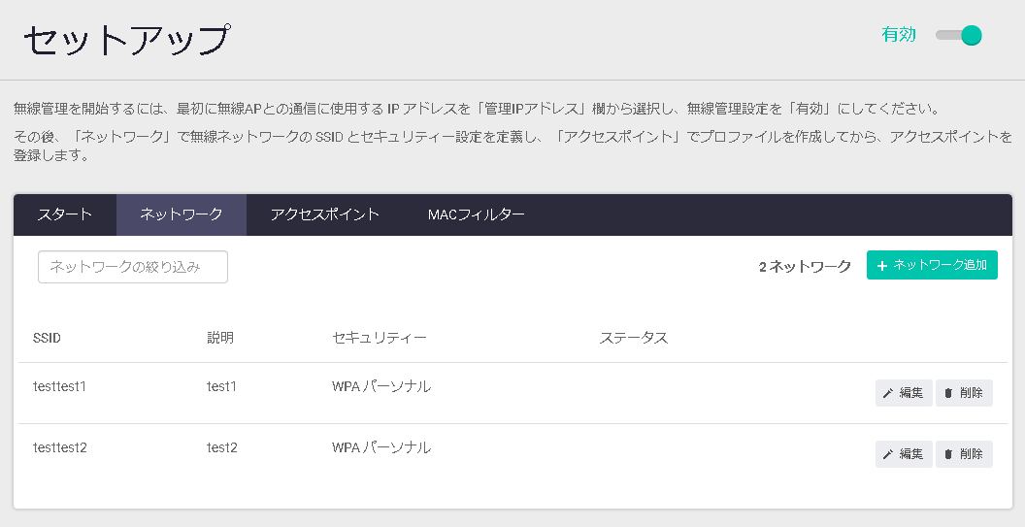Click the trash delete icon for testtest2
Image resolution: width=1025 pixels, height=527 pixels.
948,454
